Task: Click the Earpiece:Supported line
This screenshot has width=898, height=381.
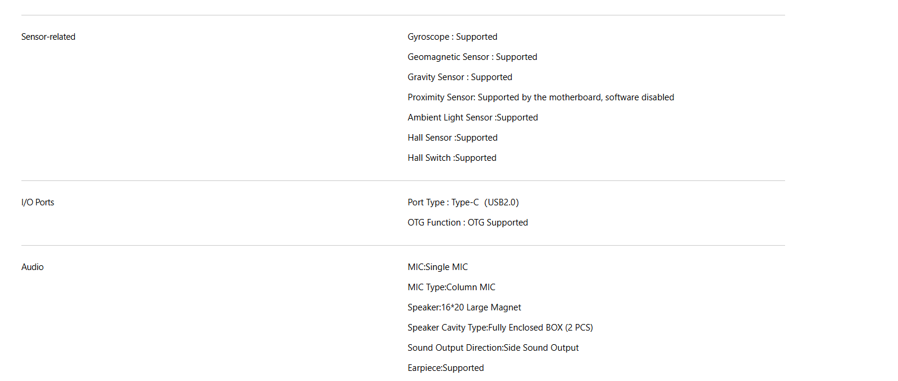Action: point(446,368)
